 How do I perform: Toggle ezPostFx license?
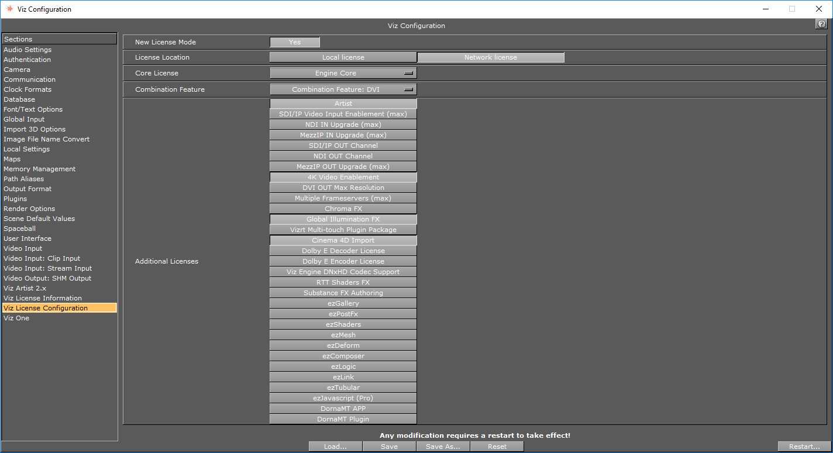pos(343,314)
